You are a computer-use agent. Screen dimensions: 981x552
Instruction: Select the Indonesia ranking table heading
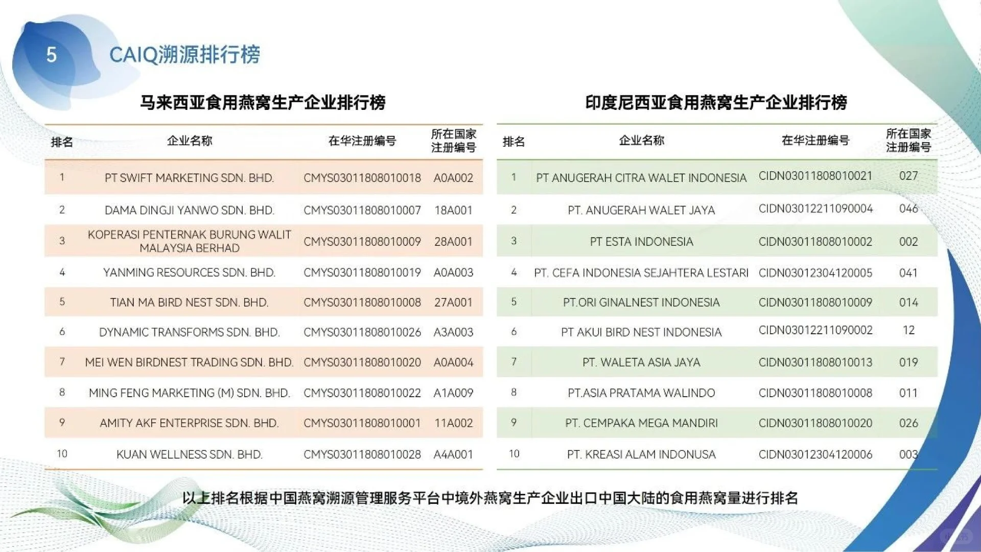point(716,102)
